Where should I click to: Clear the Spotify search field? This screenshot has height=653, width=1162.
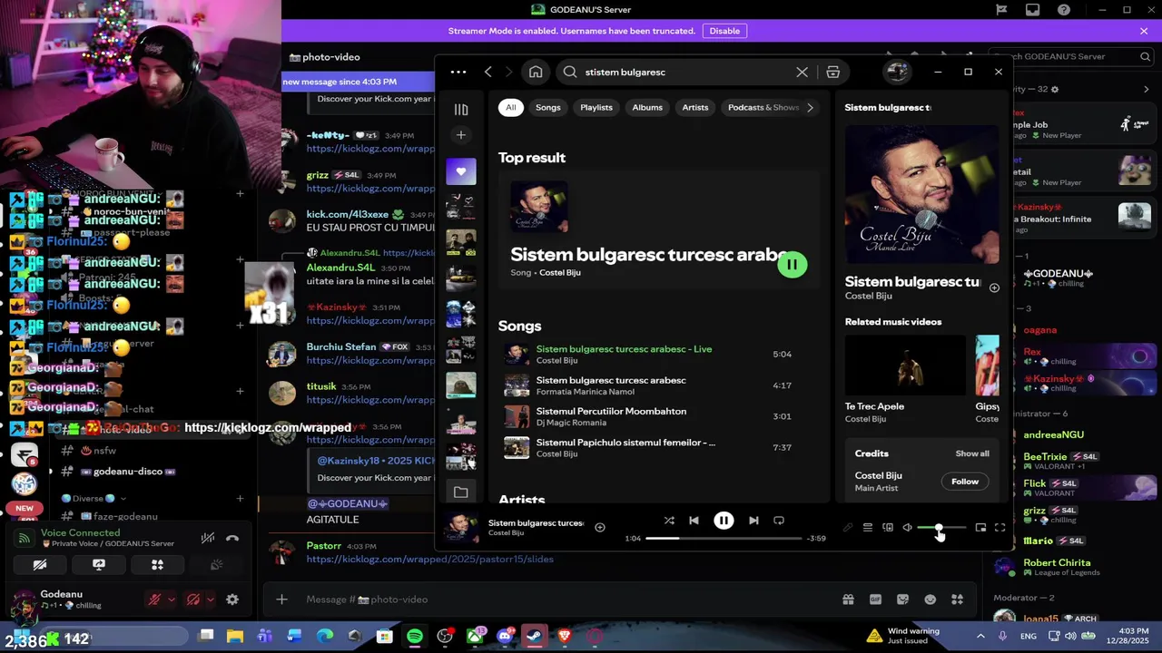[x=802, y=72]
